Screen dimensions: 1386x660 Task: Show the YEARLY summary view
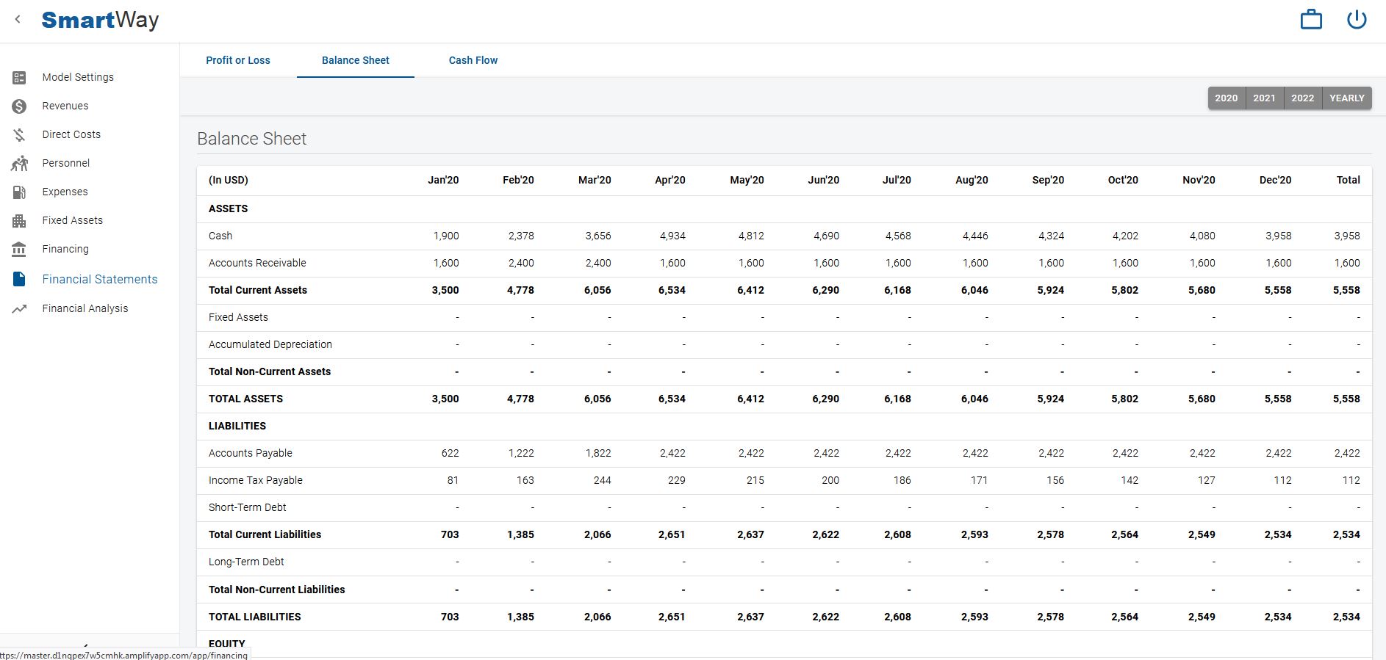1346,98
